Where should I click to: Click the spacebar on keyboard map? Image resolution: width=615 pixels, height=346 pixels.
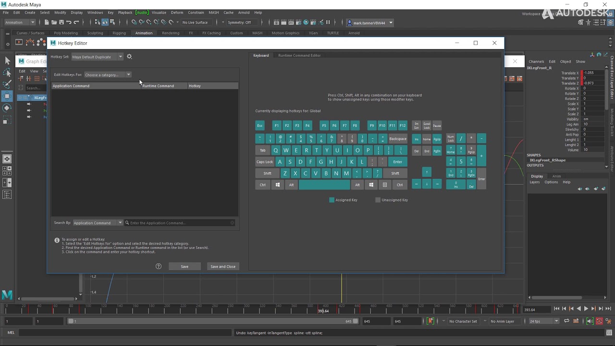coord(324,185)
